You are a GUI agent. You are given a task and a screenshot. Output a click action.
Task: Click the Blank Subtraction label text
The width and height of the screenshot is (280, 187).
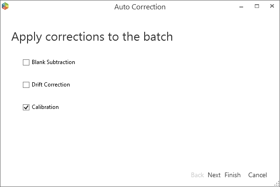point(53,62)
